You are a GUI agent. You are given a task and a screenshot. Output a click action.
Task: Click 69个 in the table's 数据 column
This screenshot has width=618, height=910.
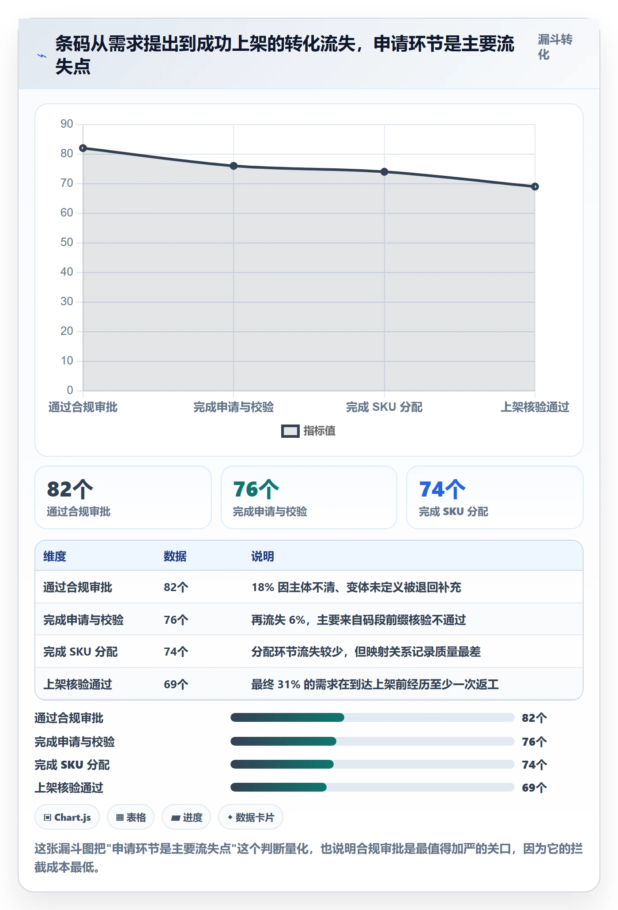tap(176, 684)
